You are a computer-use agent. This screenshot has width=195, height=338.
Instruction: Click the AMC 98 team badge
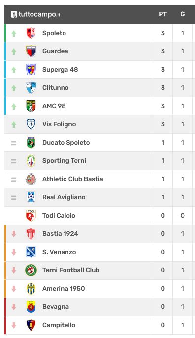point(31,106)
